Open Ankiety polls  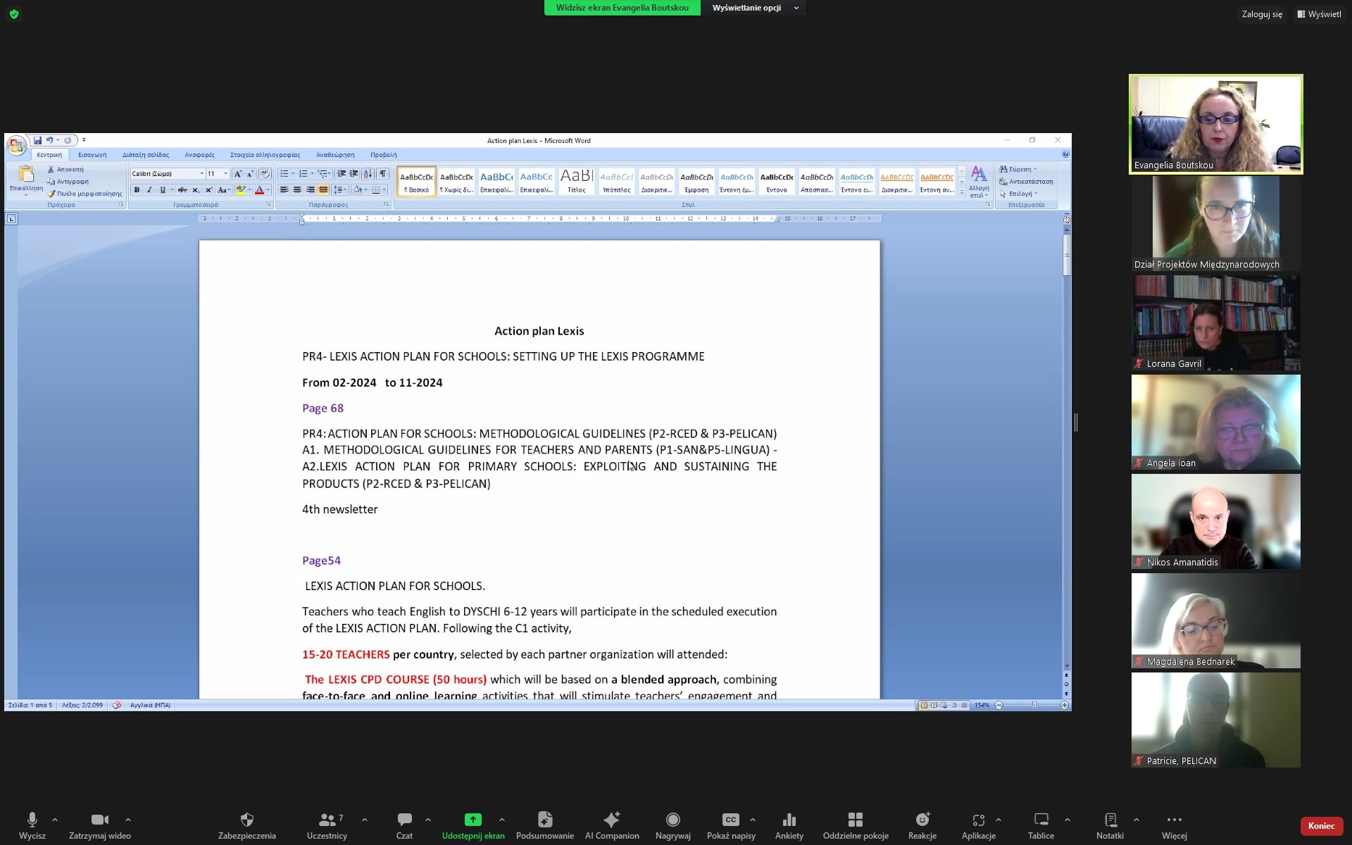(789, 825)
